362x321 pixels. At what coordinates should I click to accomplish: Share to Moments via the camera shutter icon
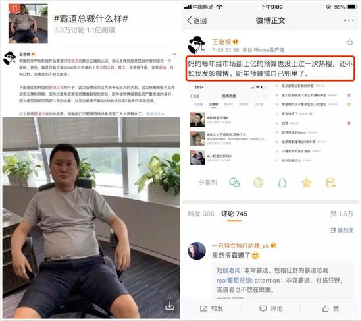pyautogui.click(x=259, y=183)
